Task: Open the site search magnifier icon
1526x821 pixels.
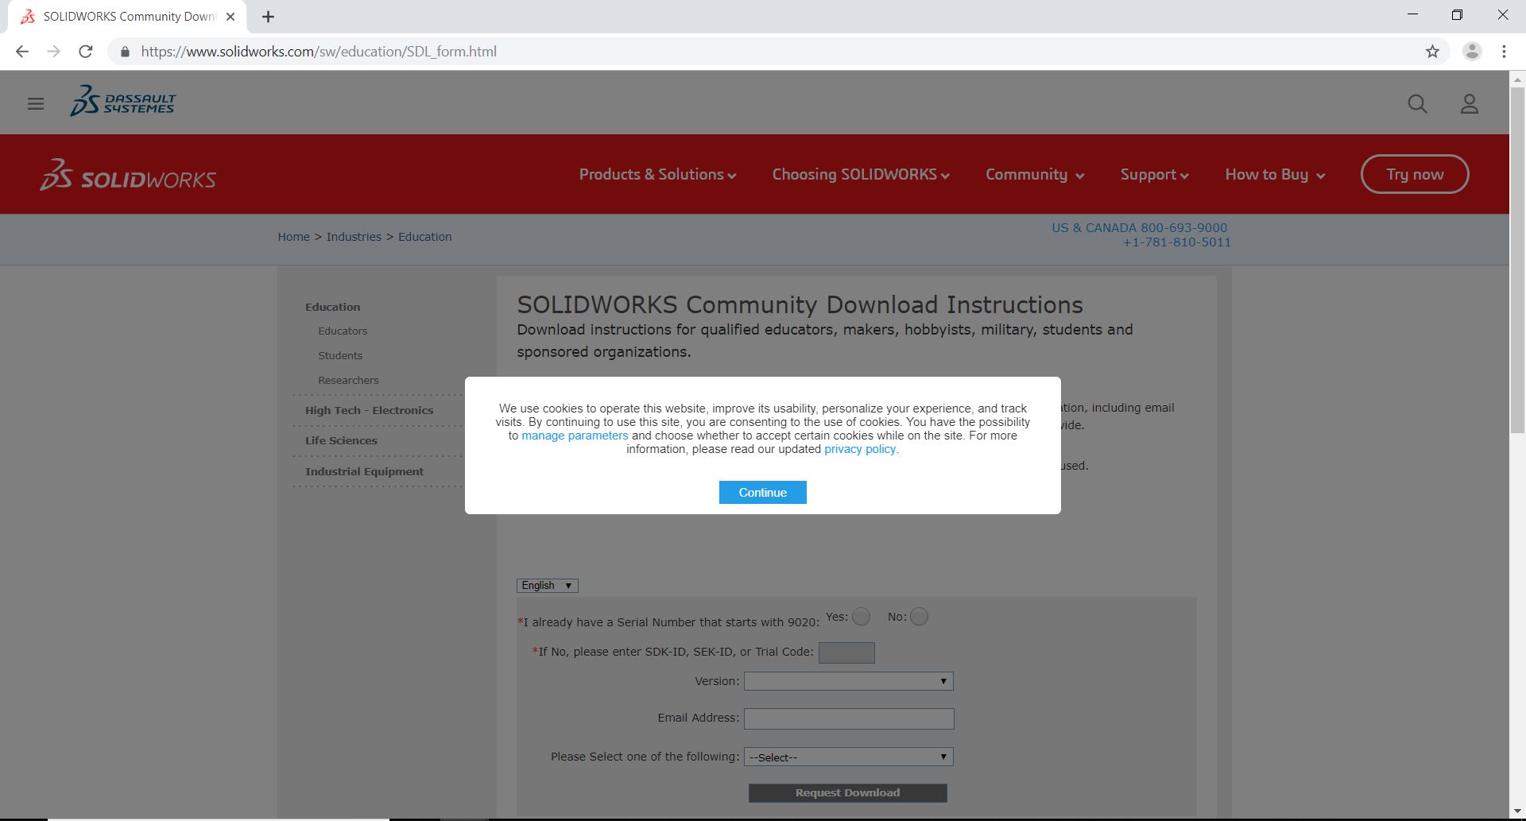Action: (1417, 104)
